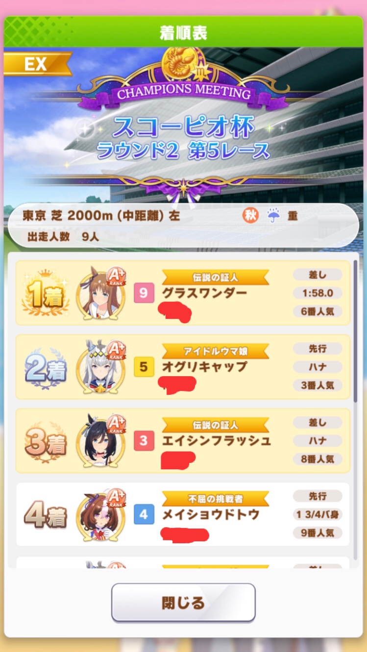
Task: Tap the 閉じる button
Action: (183, 602)
